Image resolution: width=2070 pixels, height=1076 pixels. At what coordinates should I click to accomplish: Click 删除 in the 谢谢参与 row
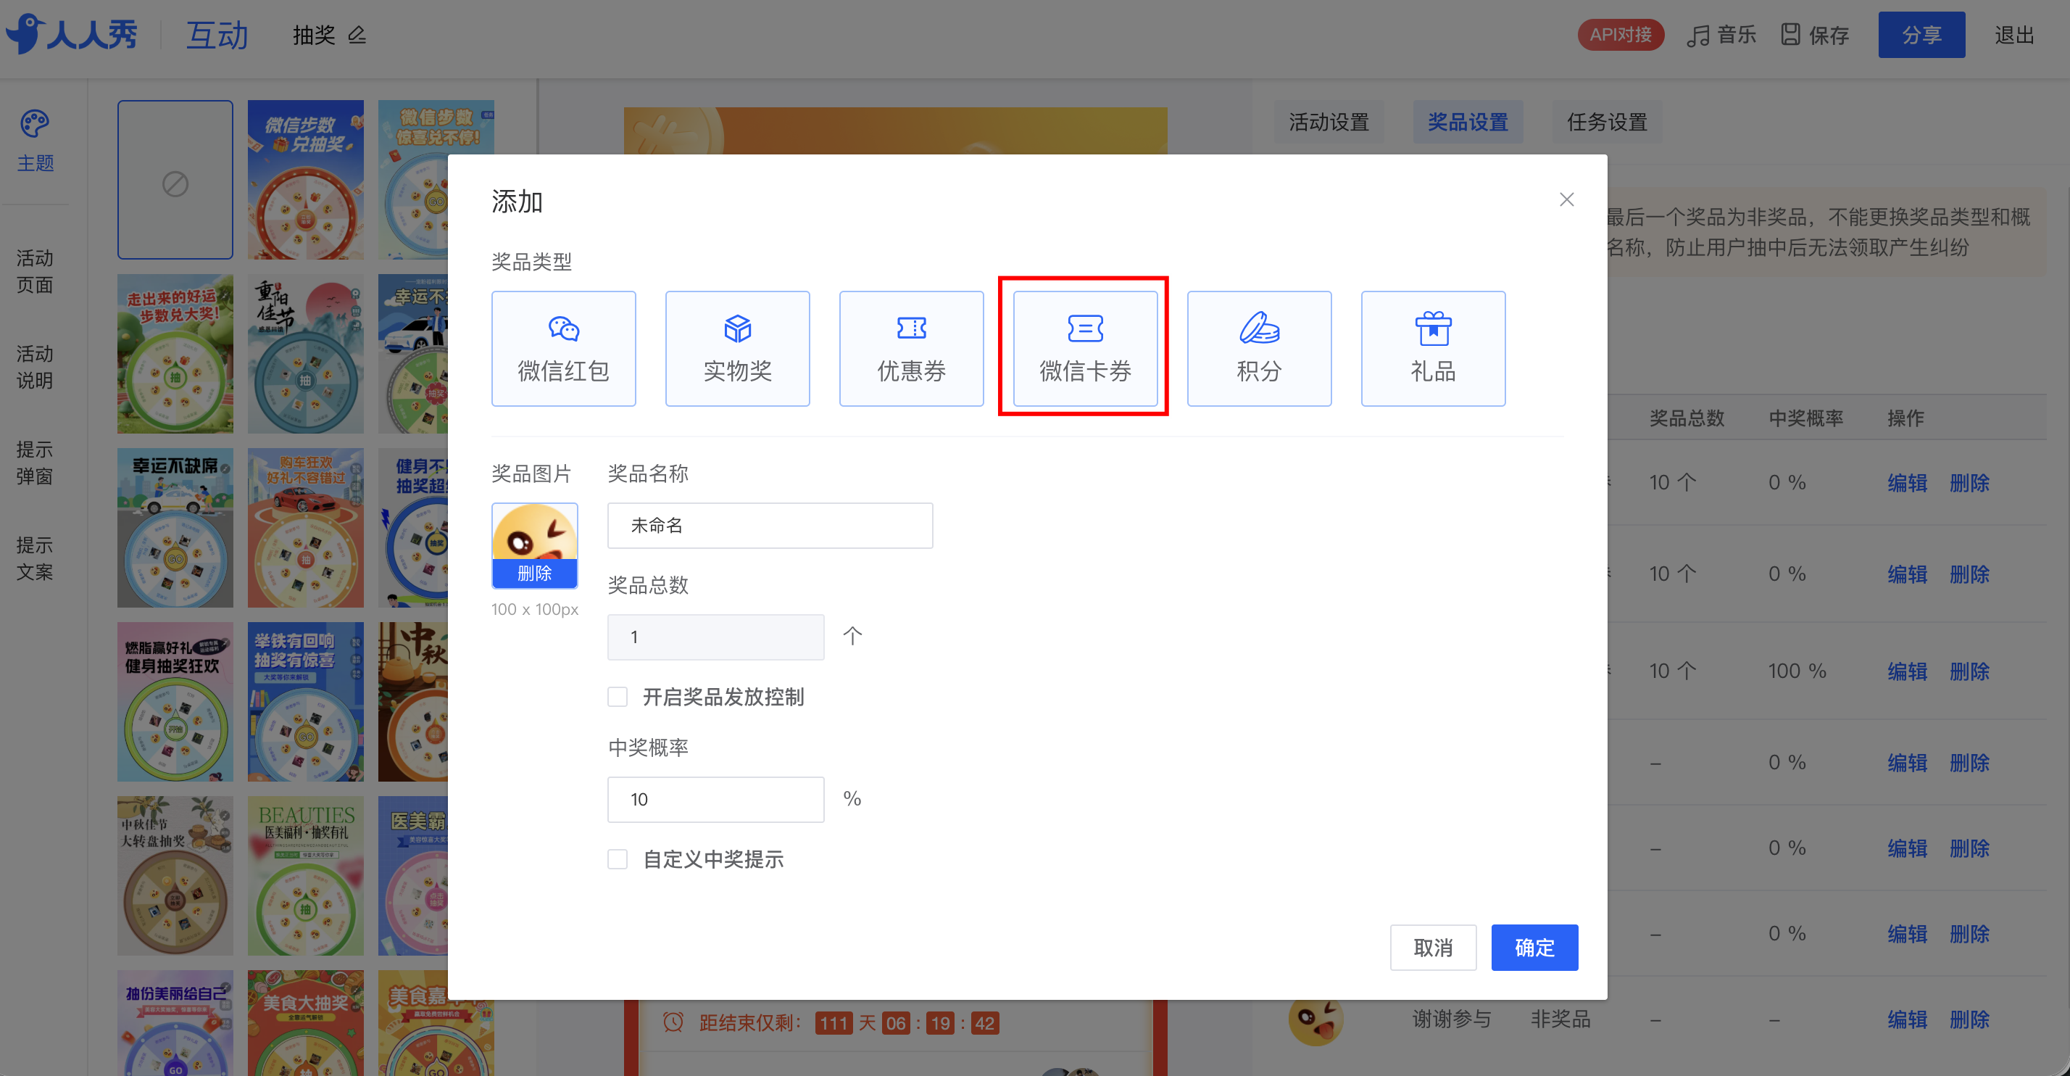tap(1969, 1019)
